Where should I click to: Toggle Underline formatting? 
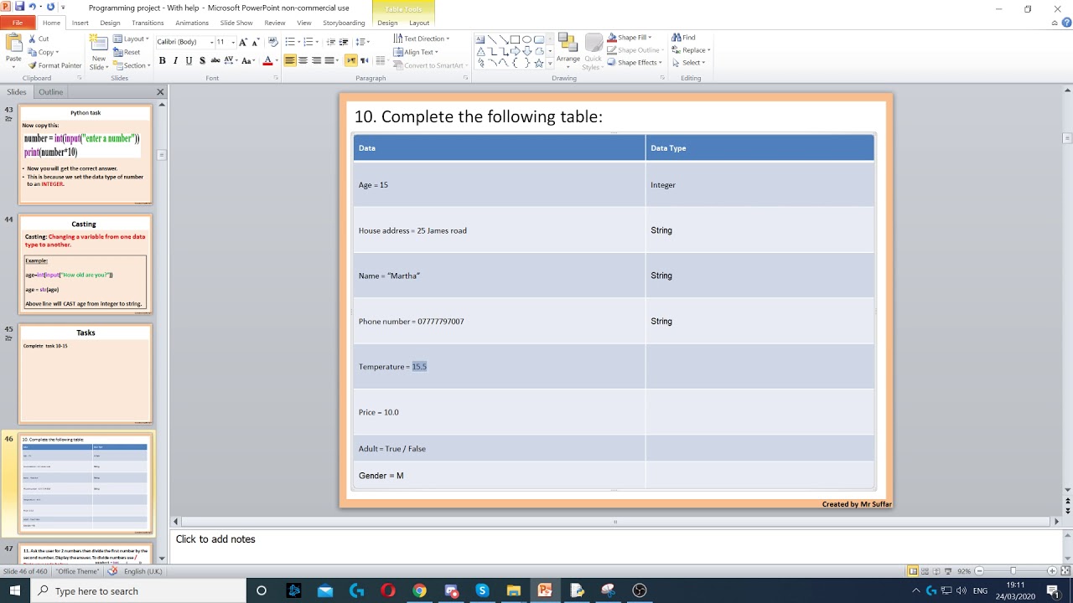pyautogui.click(x=189, y=60)
